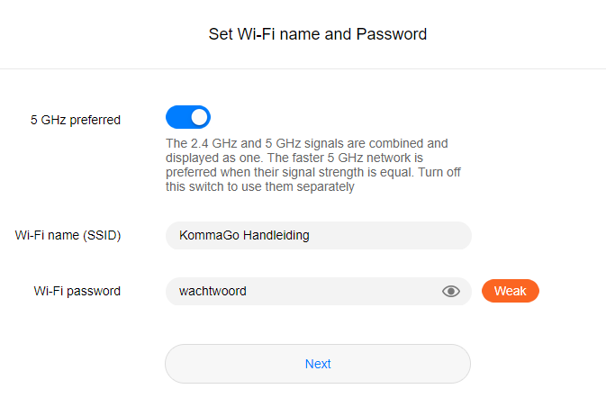Image resolution: width=606 pixels, height=416 pixels.
Task: Click empty space right of SSID text
Action: tap(396, 236)
